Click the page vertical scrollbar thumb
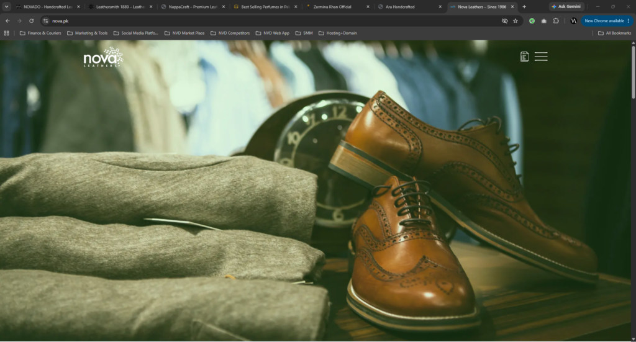 coord(633,72)
